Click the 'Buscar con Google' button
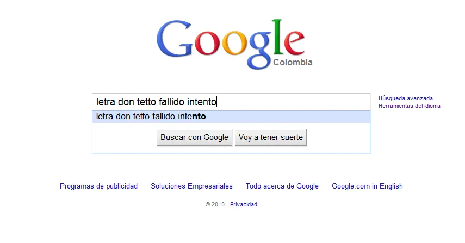The image size is (465, 243). tap(194, 137)
